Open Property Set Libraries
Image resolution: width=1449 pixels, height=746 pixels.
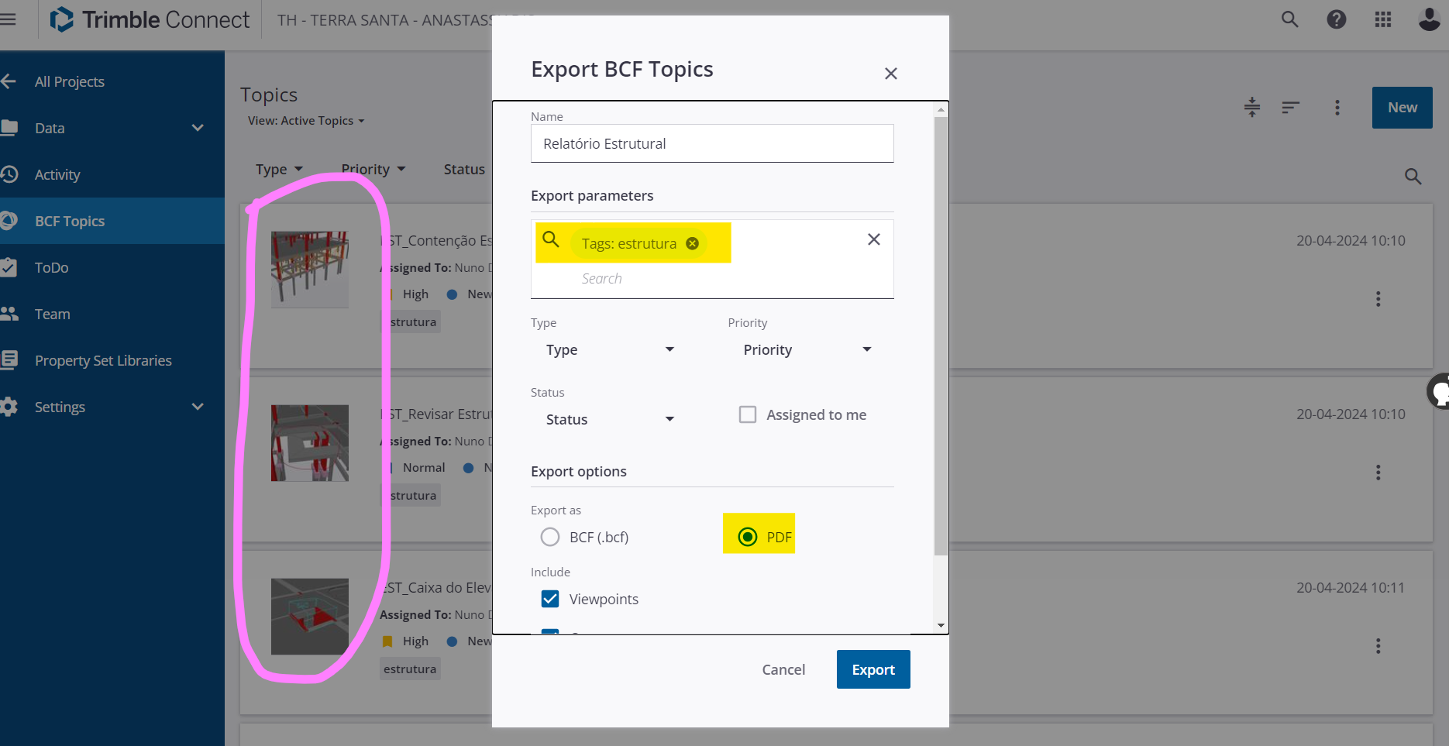(103, 360)
